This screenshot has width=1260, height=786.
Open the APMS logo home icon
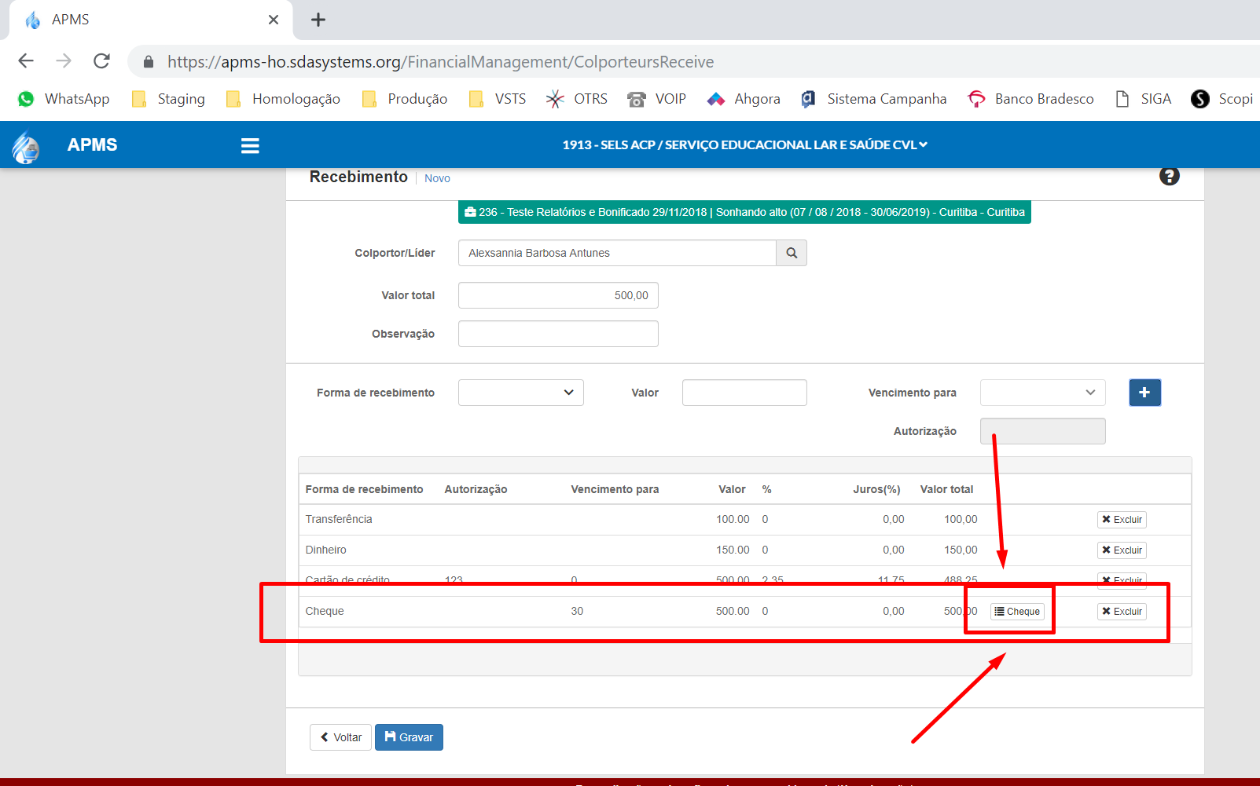(26, 146)
